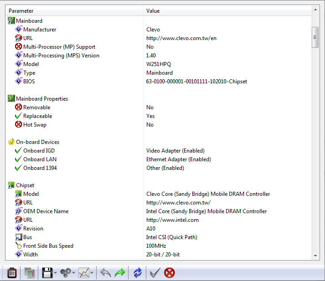Select the On-board Devices heading

tap(38, 142)
